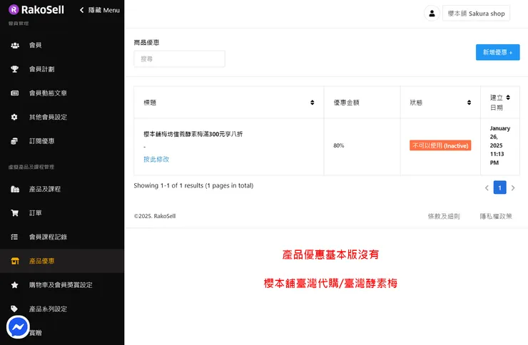Open the 產品及課程 icon
Screen dimensions: 528x345
tap(15, 189)
